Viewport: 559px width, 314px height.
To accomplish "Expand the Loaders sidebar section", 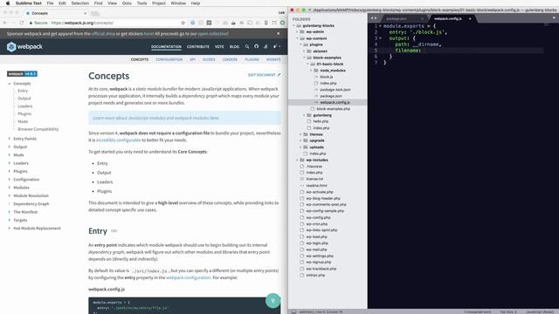I will (10, 163).
